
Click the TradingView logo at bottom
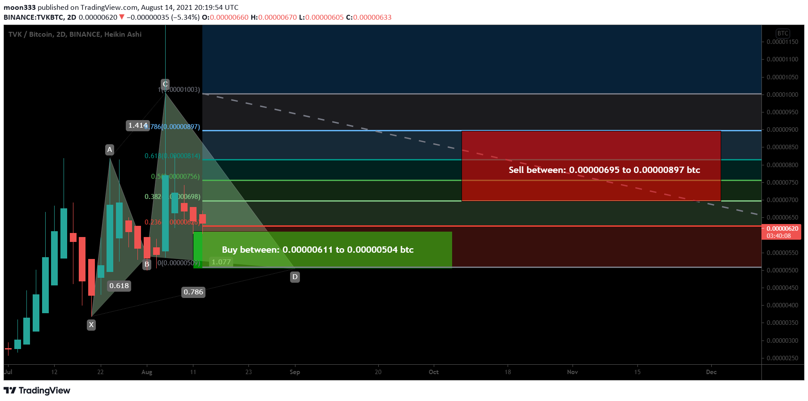(x=37, y=390)
